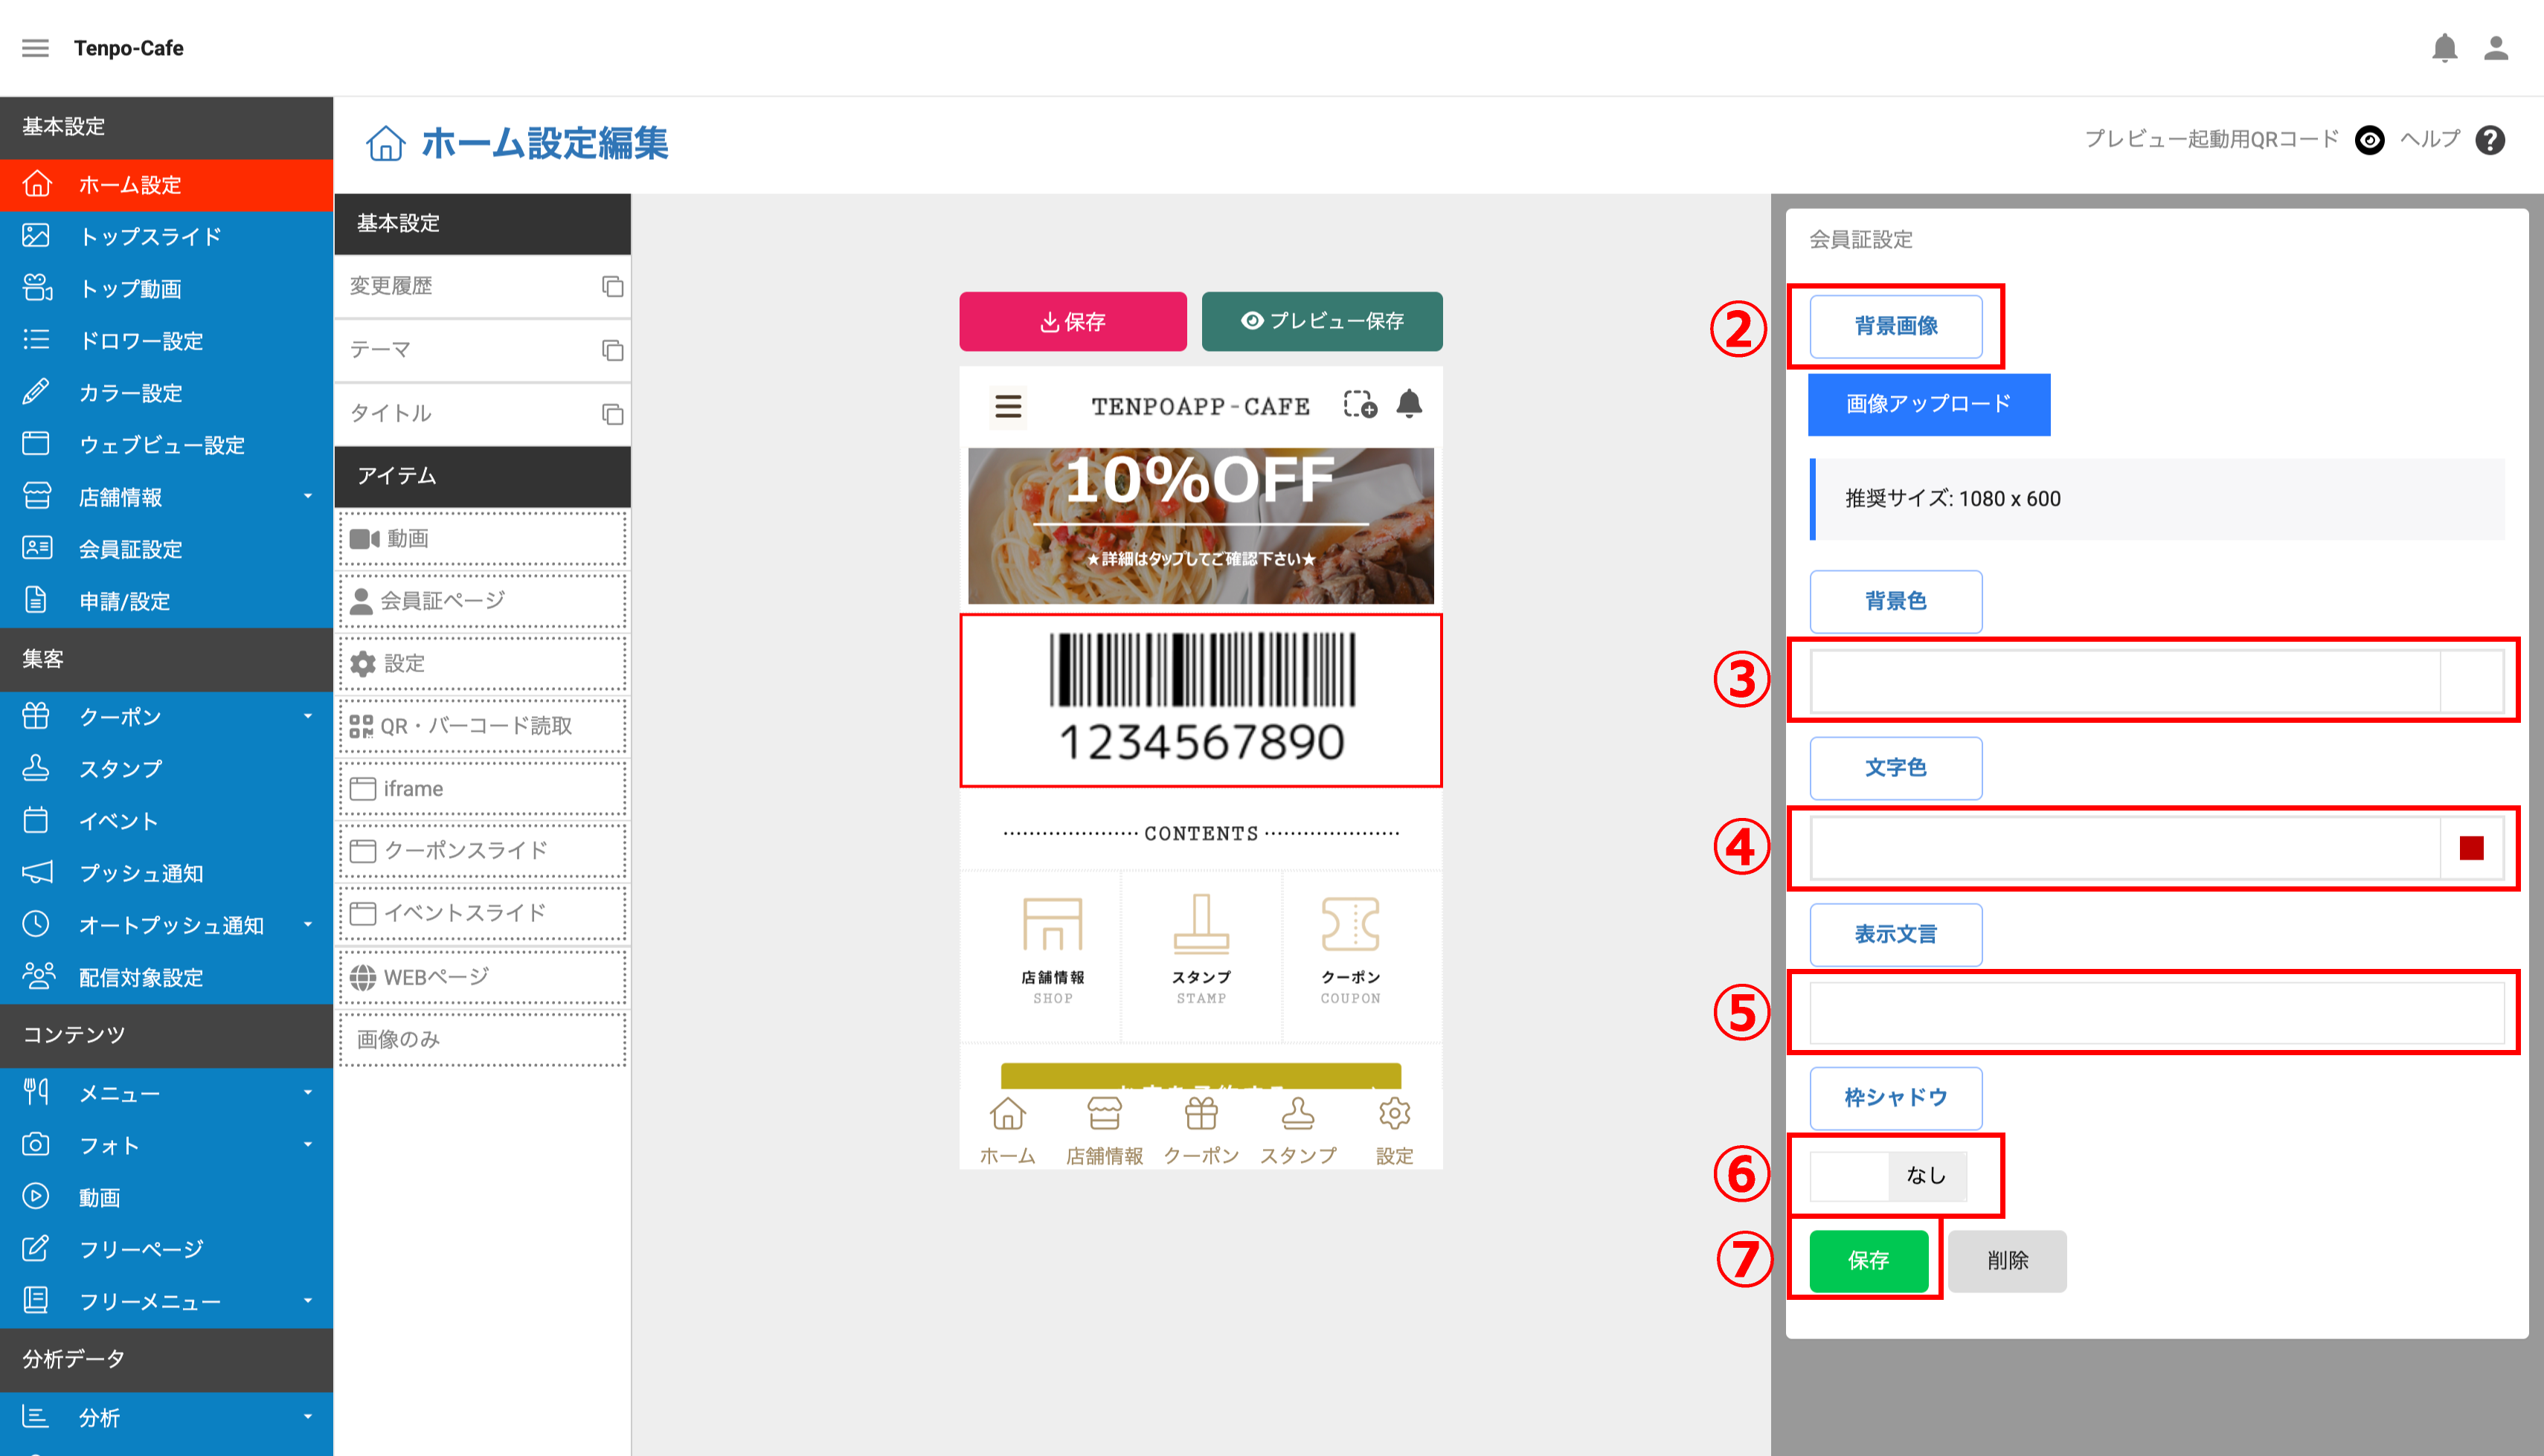Expand the オートプッシュ通知 submenu
Viewport: 2544px width, 1456px height.
(308, 925)
